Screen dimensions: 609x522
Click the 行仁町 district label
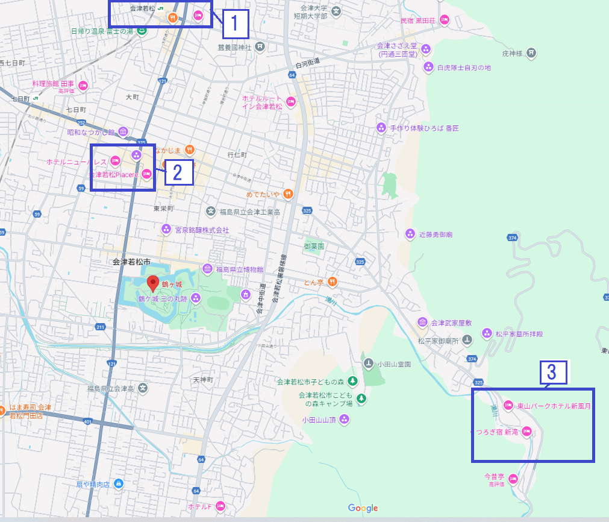237,155
